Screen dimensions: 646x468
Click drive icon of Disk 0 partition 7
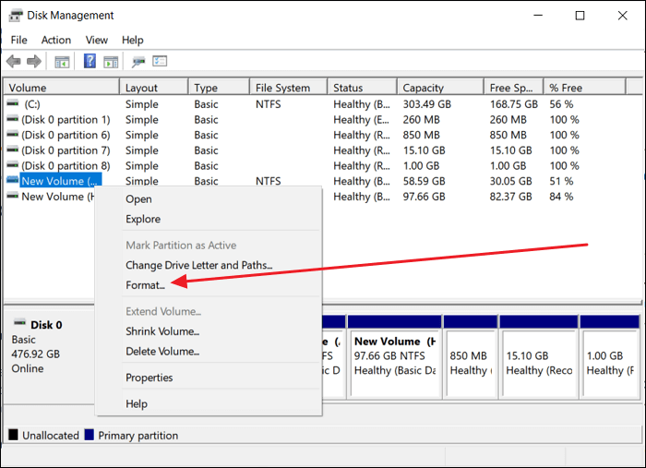[13, 150]
